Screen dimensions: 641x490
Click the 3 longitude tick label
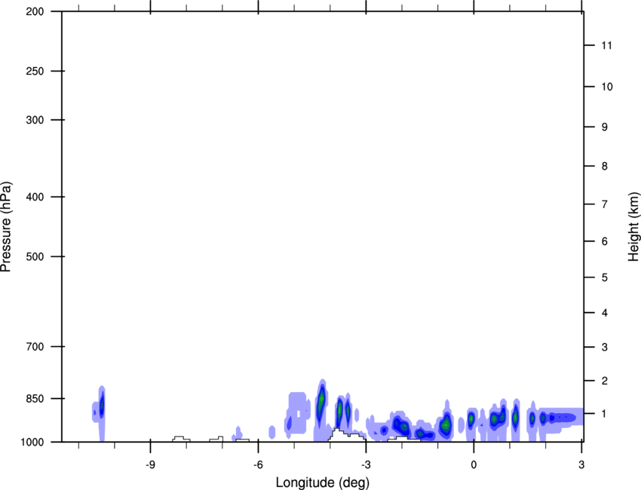[x=581, y=465]
